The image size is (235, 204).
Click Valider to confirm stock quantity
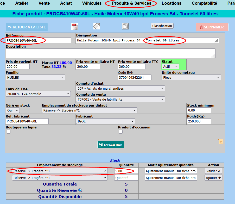coord(213,171)
